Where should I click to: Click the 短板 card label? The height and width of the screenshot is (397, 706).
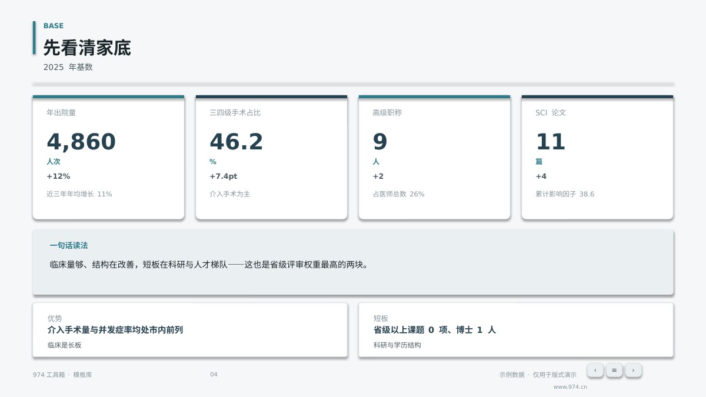coord(381,318)
